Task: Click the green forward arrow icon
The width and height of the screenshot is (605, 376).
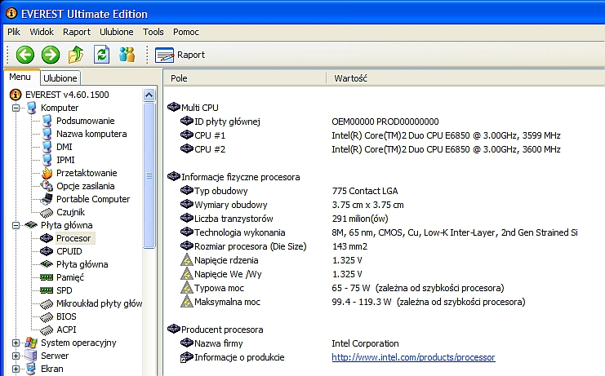Action: coord(51,55)
